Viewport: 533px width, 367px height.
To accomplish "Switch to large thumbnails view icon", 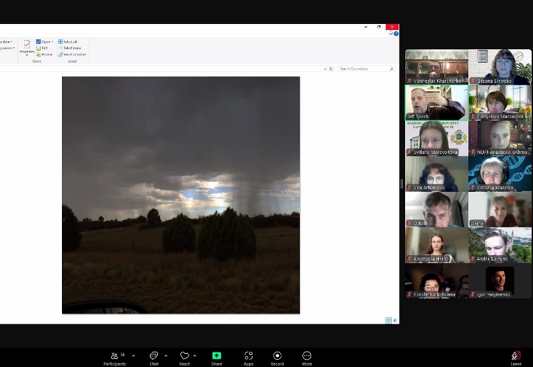I will coord(395,320).
